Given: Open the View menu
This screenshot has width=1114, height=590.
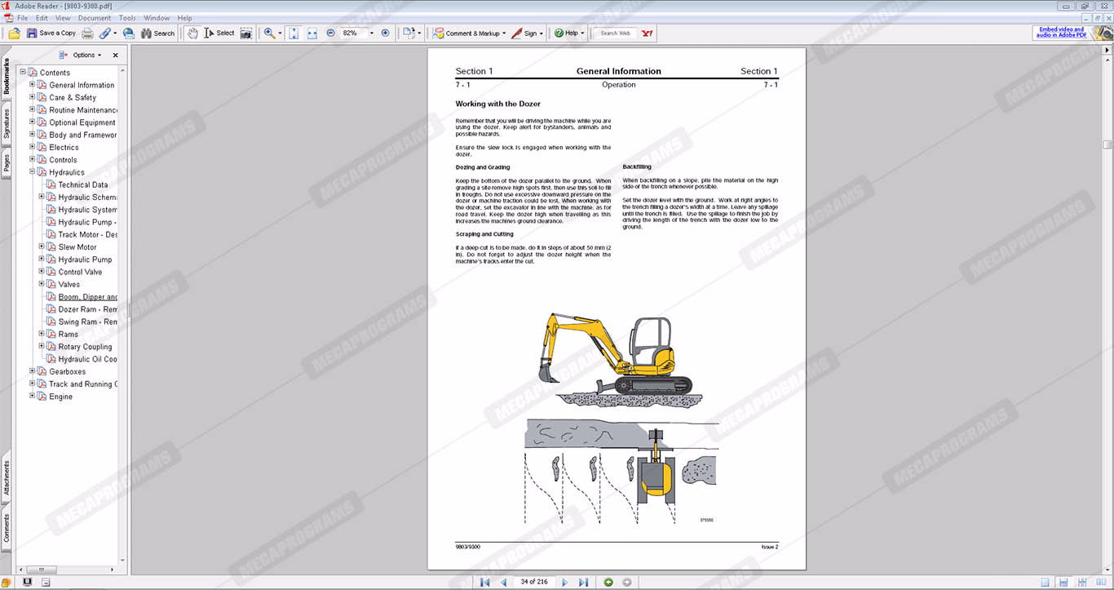Looking at the screenshot, I should click(63, 18).
